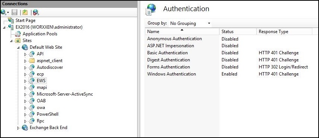Click the EWS application icon
319x138 pixels.
(32, 81)
